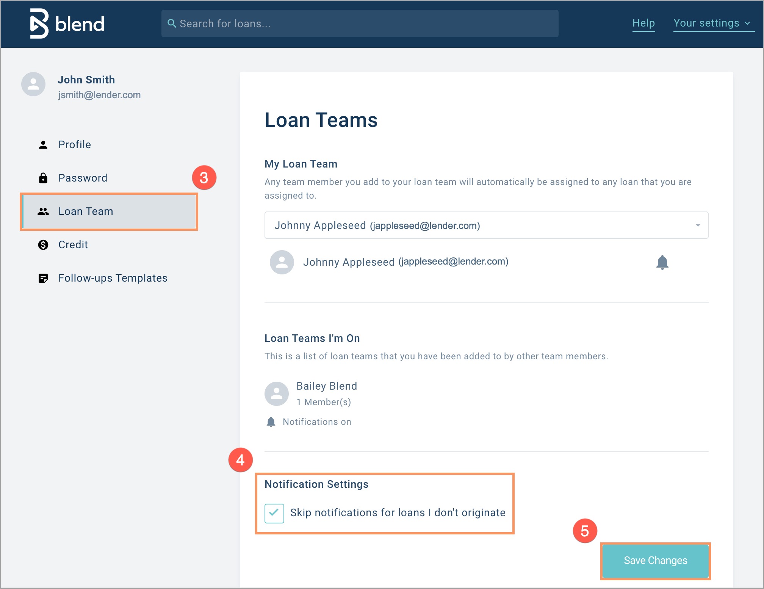This screenshot has height=589, width=764.
Task: Open Follow-ups Templates settings section
Action: point(113,278)
